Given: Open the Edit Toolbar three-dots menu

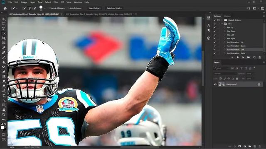Looking at the screenshot, I should tap(4, 119).
